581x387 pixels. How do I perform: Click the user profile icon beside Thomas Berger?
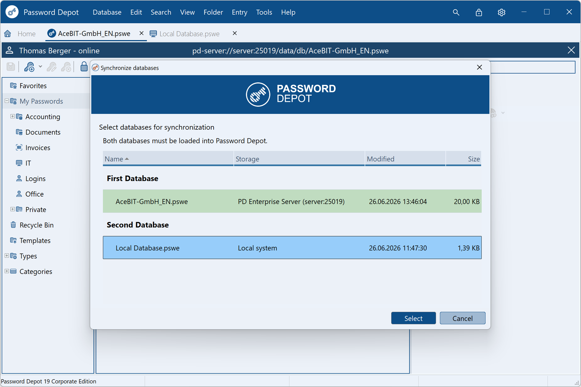[x=10, y=50]
